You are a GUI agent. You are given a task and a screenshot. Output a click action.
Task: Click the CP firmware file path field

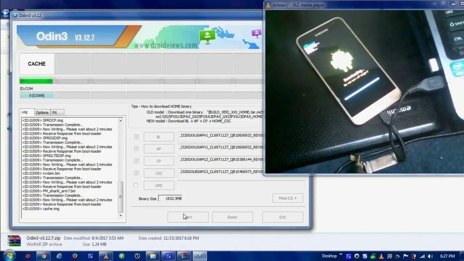coord(221,159)
